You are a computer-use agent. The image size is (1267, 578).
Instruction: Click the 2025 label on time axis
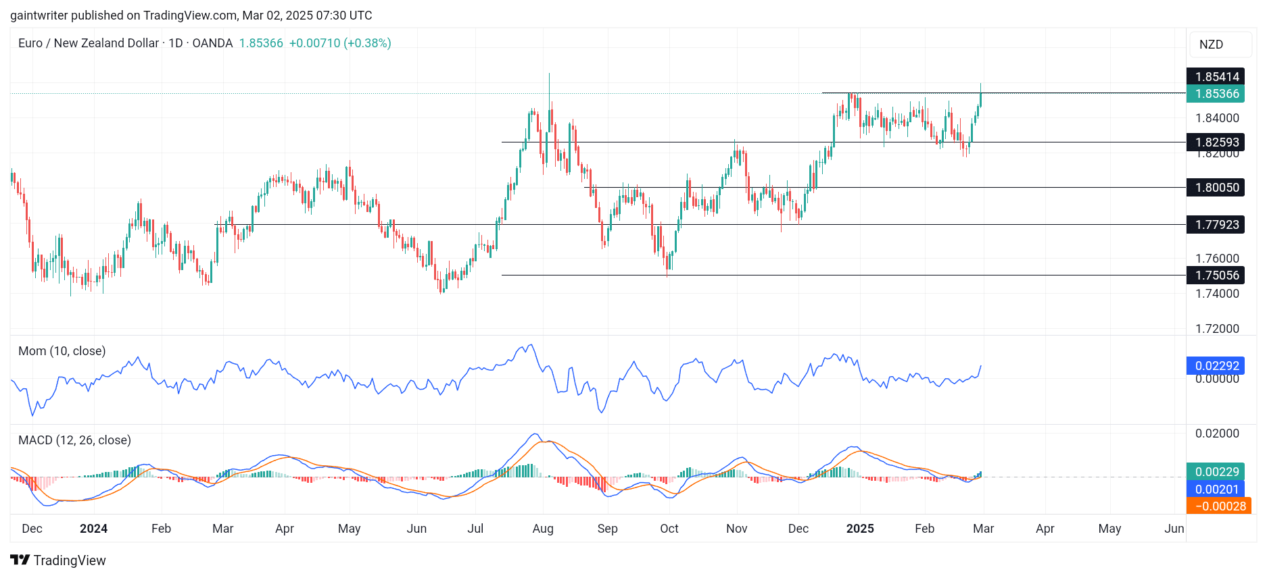click(x=860, y=529)
